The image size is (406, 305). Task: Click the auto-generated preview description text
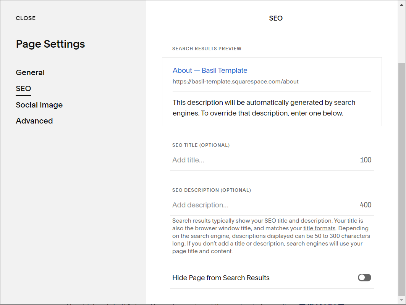tap(264, 108)
